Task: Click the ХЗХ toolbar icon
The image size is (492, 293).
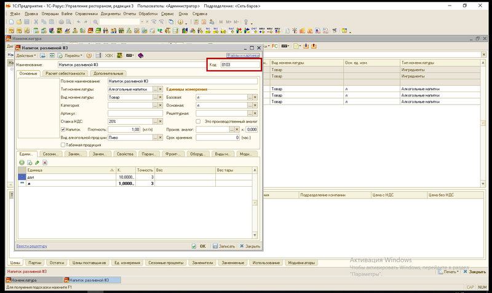Action: (109, 55)
